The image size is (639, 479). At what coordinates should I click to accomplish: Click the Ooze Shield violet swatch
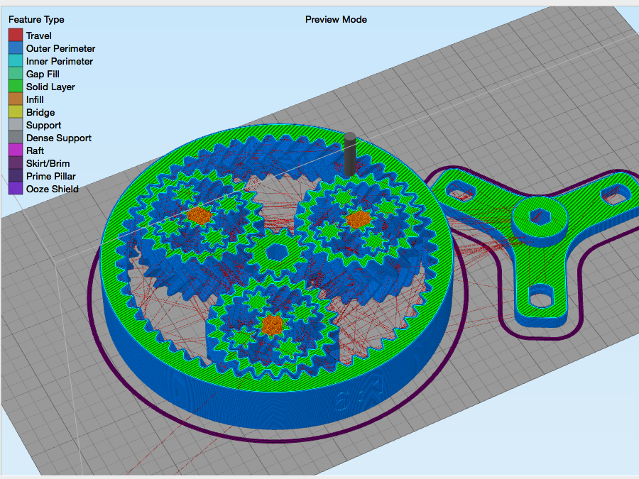16,189
